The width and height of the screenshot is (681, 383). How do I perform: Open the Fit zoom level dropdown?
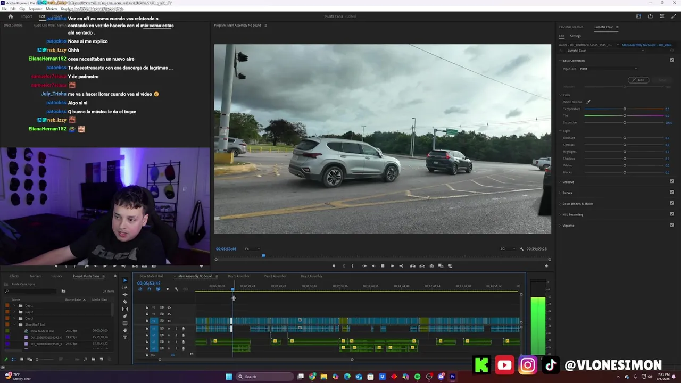pos(252,249)
